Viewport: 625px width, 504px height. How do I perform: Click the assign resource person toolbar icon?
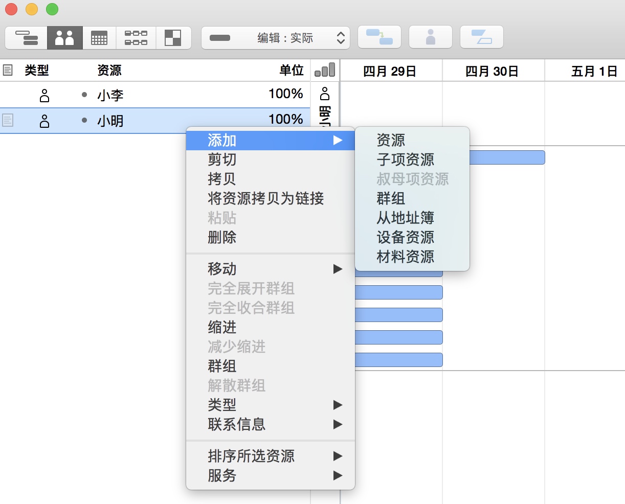[x=431, y=37]
